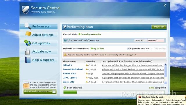Click the Severity column header

pos(90,62)
